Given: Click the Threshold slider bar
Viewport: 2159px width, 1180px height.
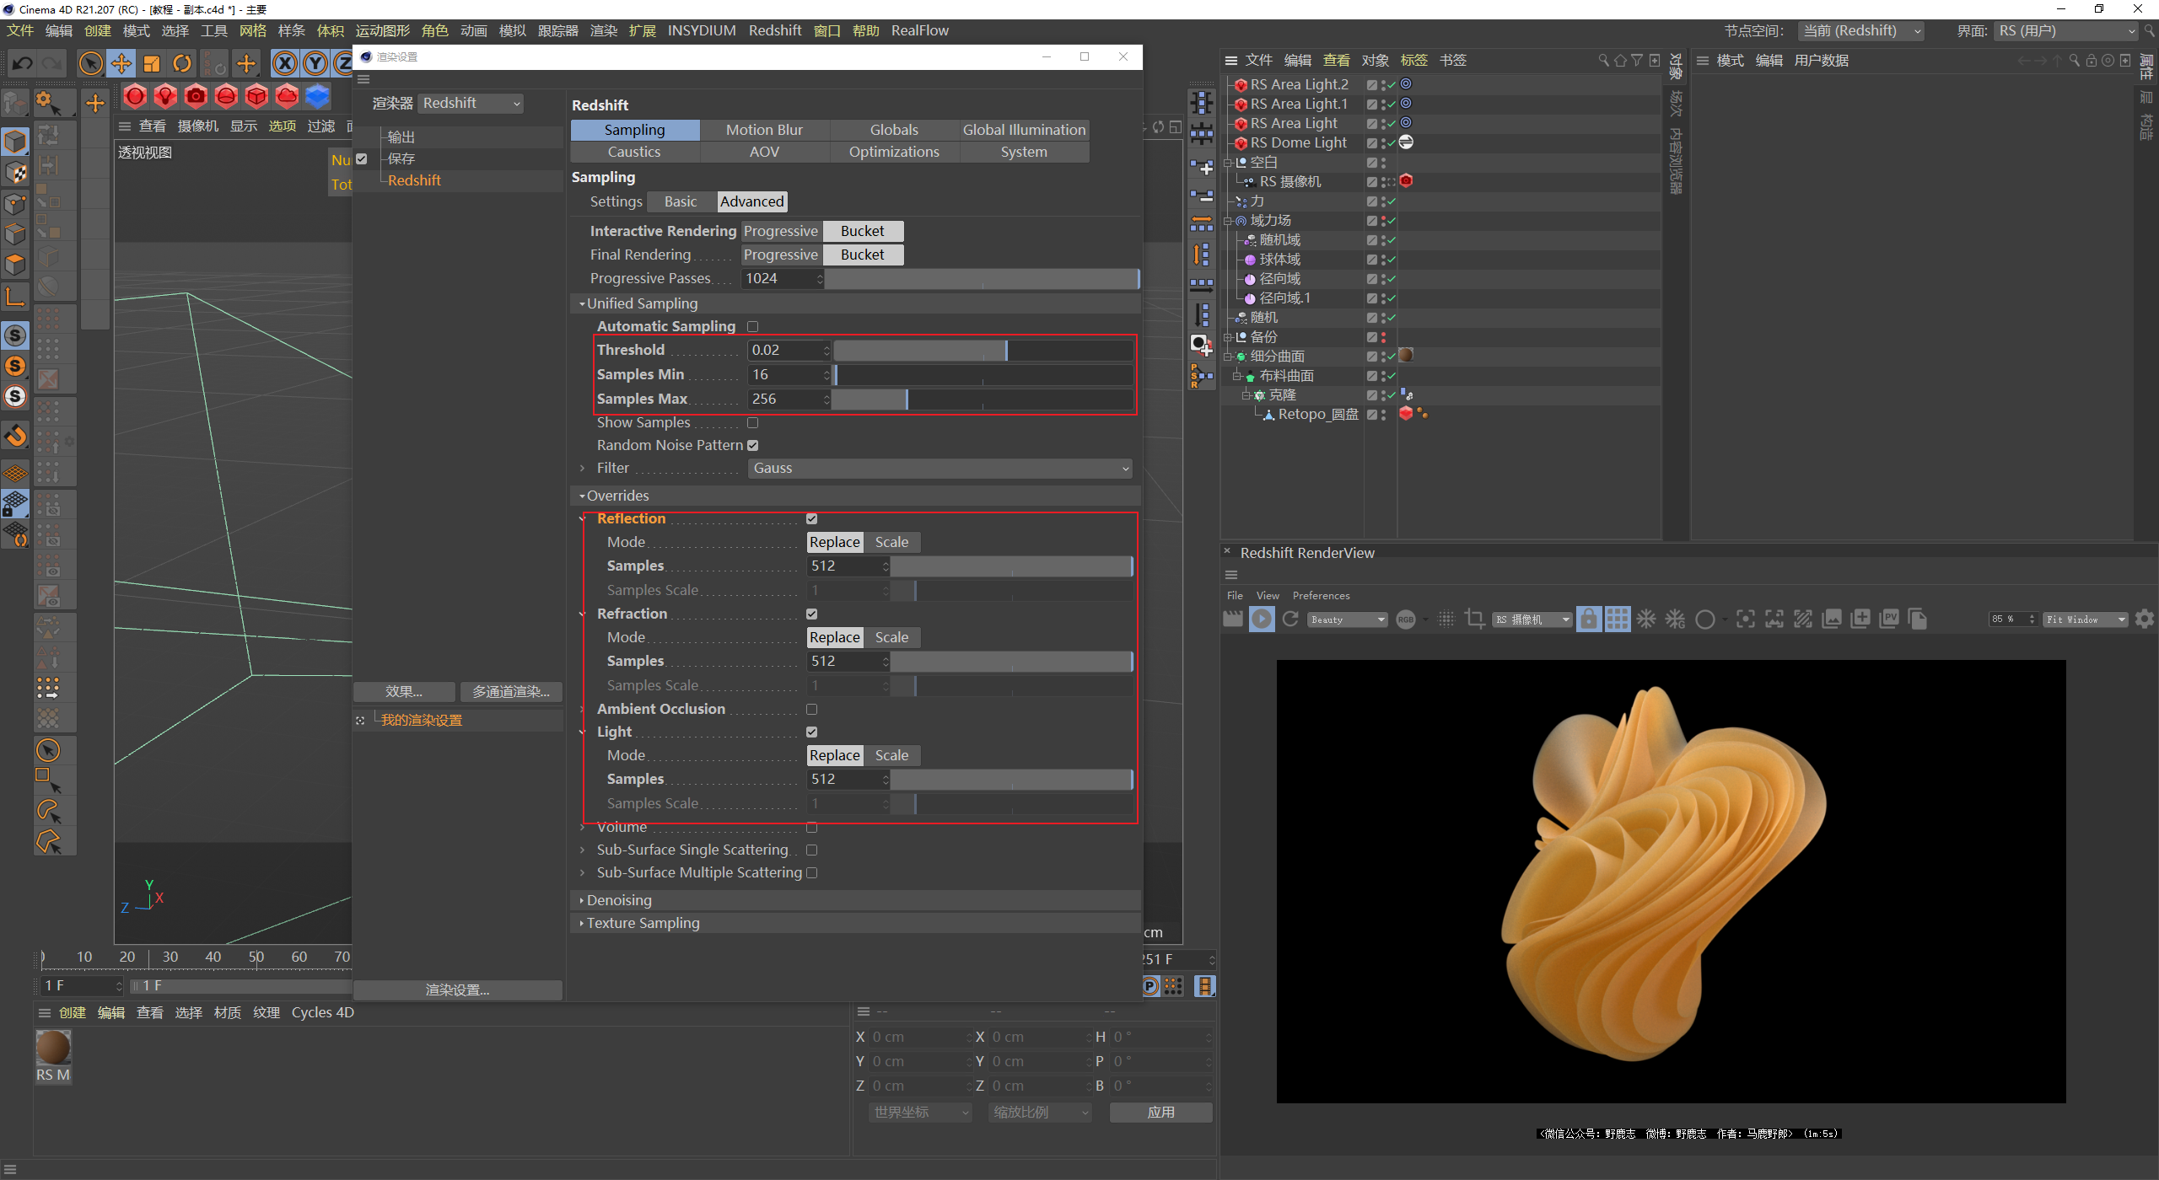Looking at the screenshot, I should click(x=983, y=350).
